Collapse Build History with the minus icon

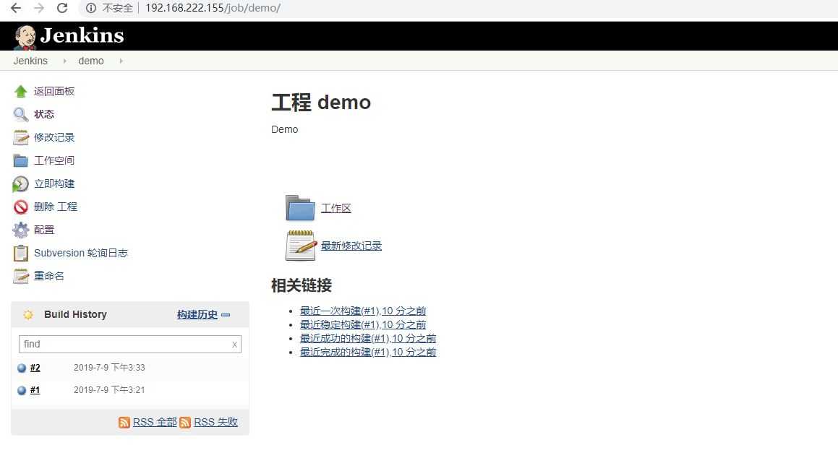[x=226, y=315]
